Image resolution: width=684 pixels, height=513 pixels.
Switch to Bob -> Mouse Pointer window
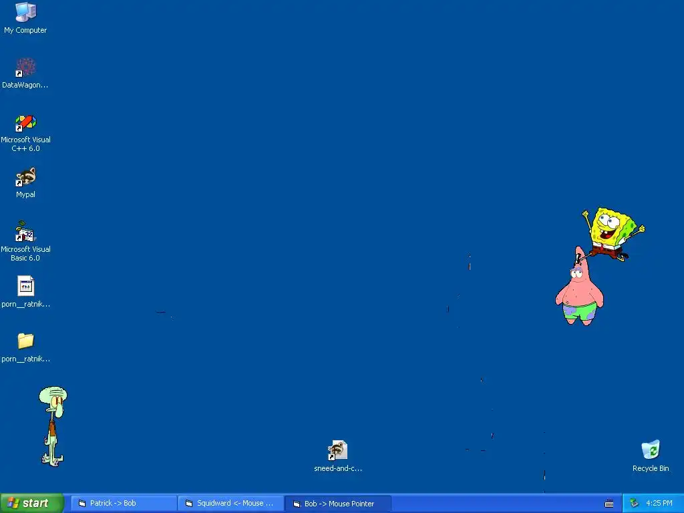pos(338,504)
